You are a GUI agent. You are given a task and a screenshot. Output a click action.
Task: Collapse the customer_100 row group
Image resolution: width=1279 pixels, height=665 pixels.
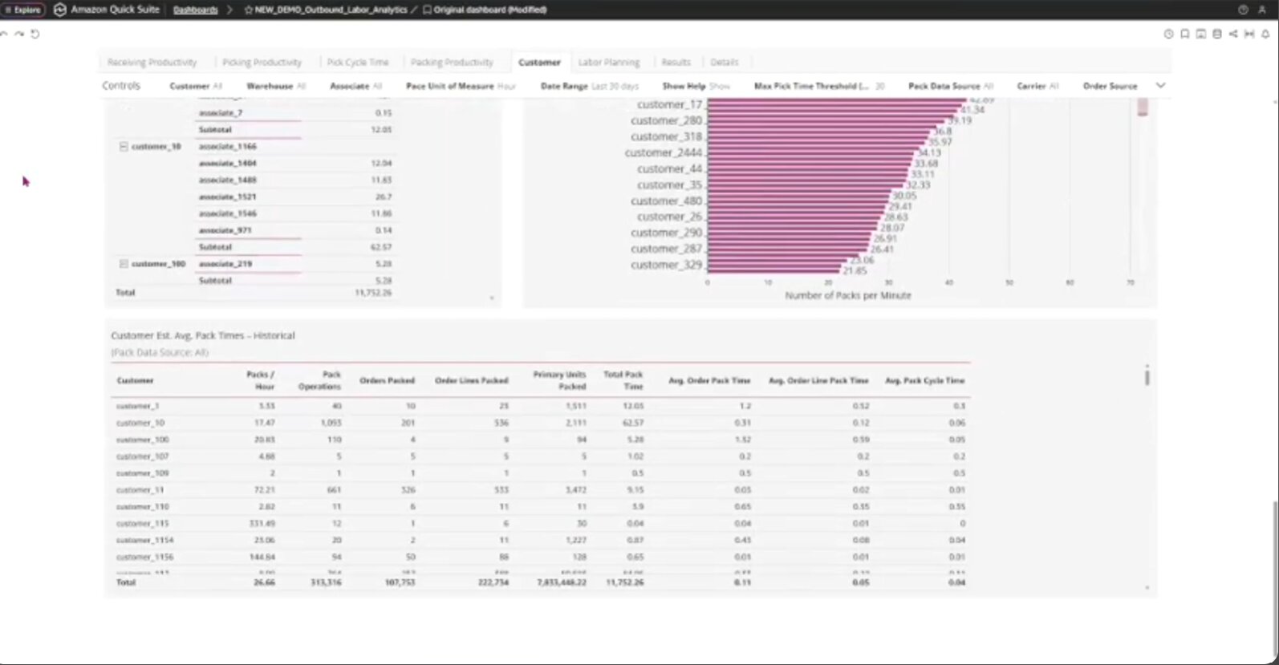(124, 264)
